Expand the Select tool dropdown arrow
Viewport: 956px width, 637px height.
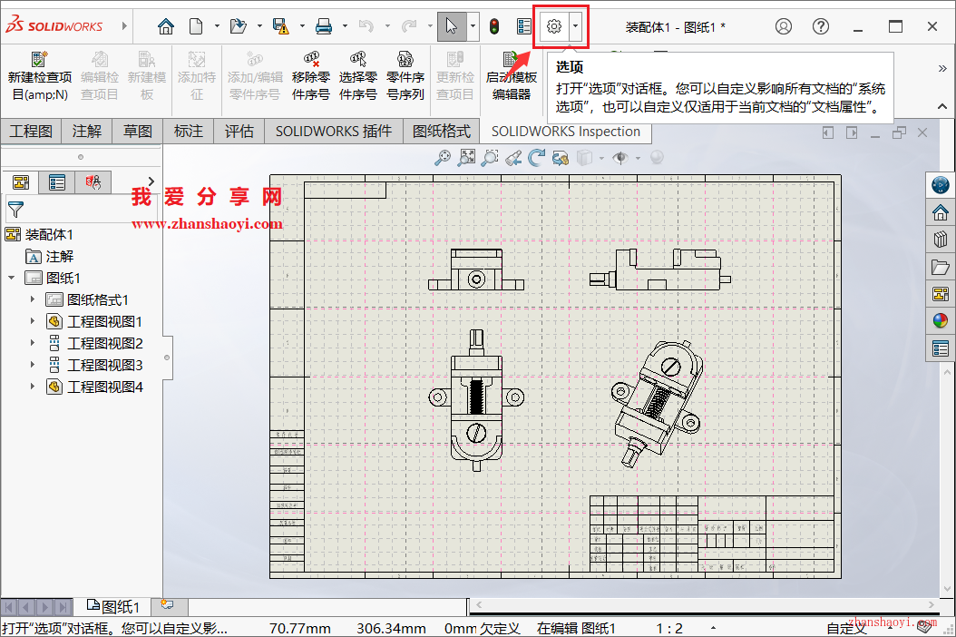coord(473,27)
